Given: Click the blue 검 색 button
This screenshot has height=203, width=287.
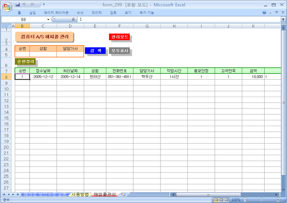Looking at the screenshot, I should point(95,51).
